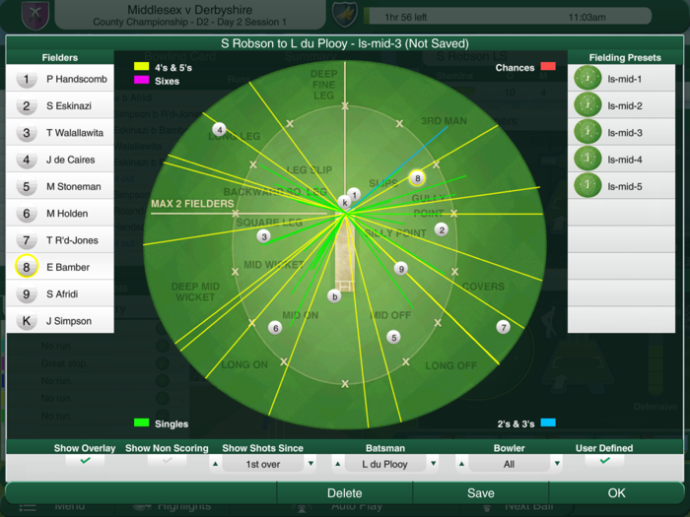This screenshot has height=517, width=690.
Task: Step Show Shots Since down arrow
Action: click(x=311, y=464)
